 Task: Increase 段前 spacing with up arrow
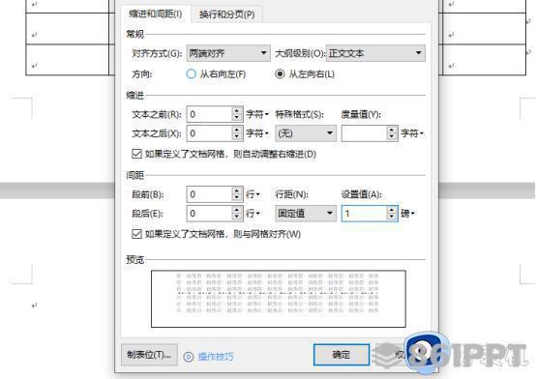pos(237,191)
